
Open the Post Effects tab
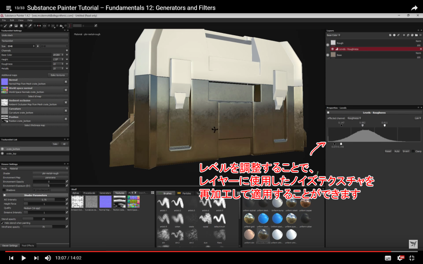28,246
